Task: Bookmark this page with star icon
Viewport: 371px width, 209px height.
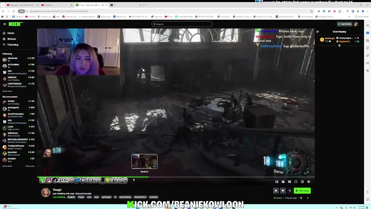Action: pos(312,11)
